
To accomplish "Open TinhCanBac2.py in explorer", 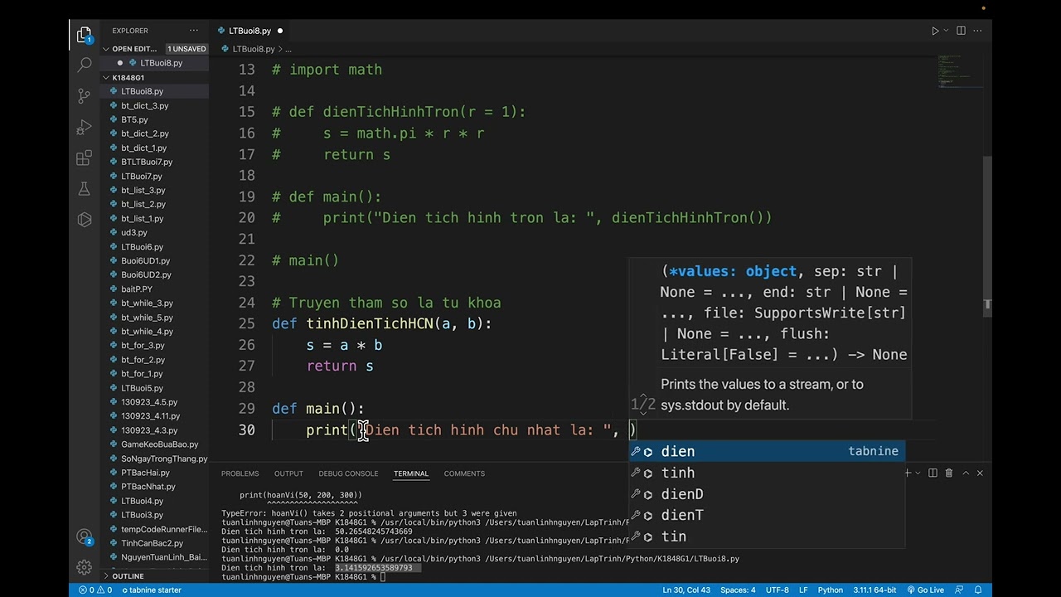I will pyautogui.click(x=152, y=543).
